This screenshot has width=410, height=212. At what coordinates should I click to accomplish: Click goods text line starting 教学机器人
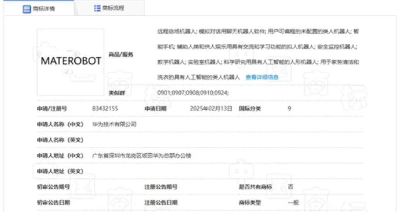(258, 62)
